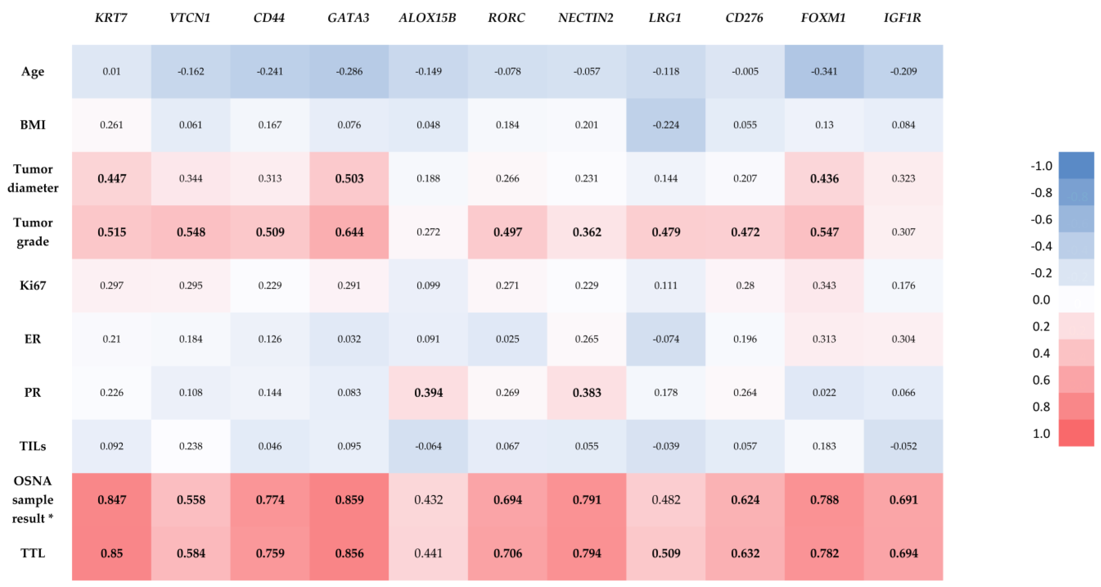Screen dimensions: 1101x587
Task: Click the KRT7 column header
Action: click(x=111, y=17)
